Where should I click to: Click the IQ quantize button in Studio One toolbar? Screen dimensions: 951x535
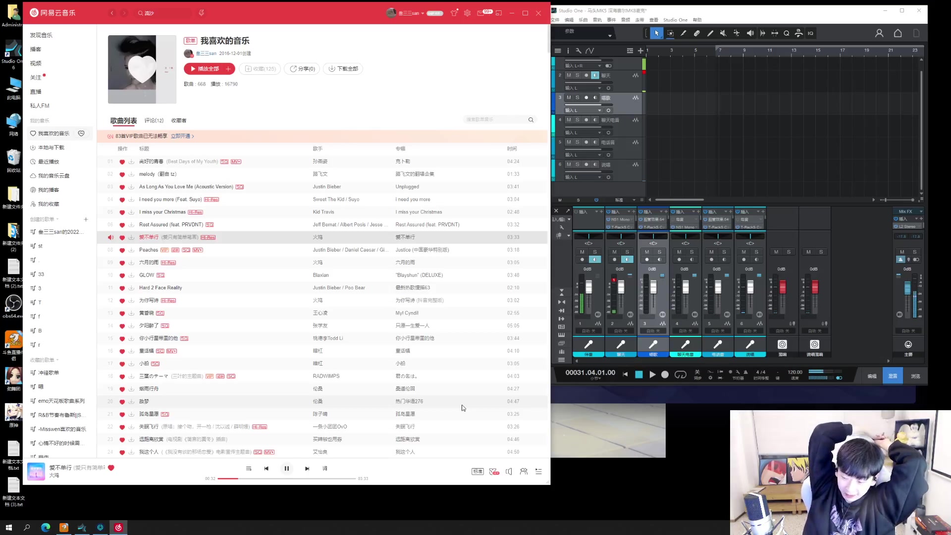[810, 33]
